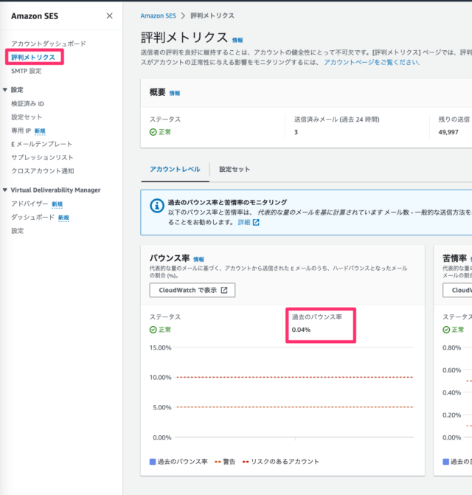Collapse Virtual Deliverability Manager section

[x=5, y=190]
